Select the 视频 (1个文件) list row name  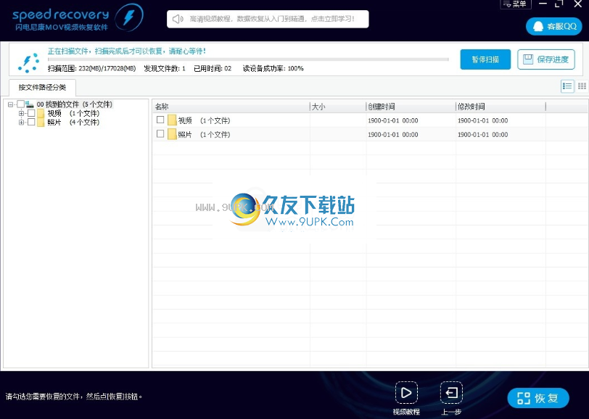204,120
